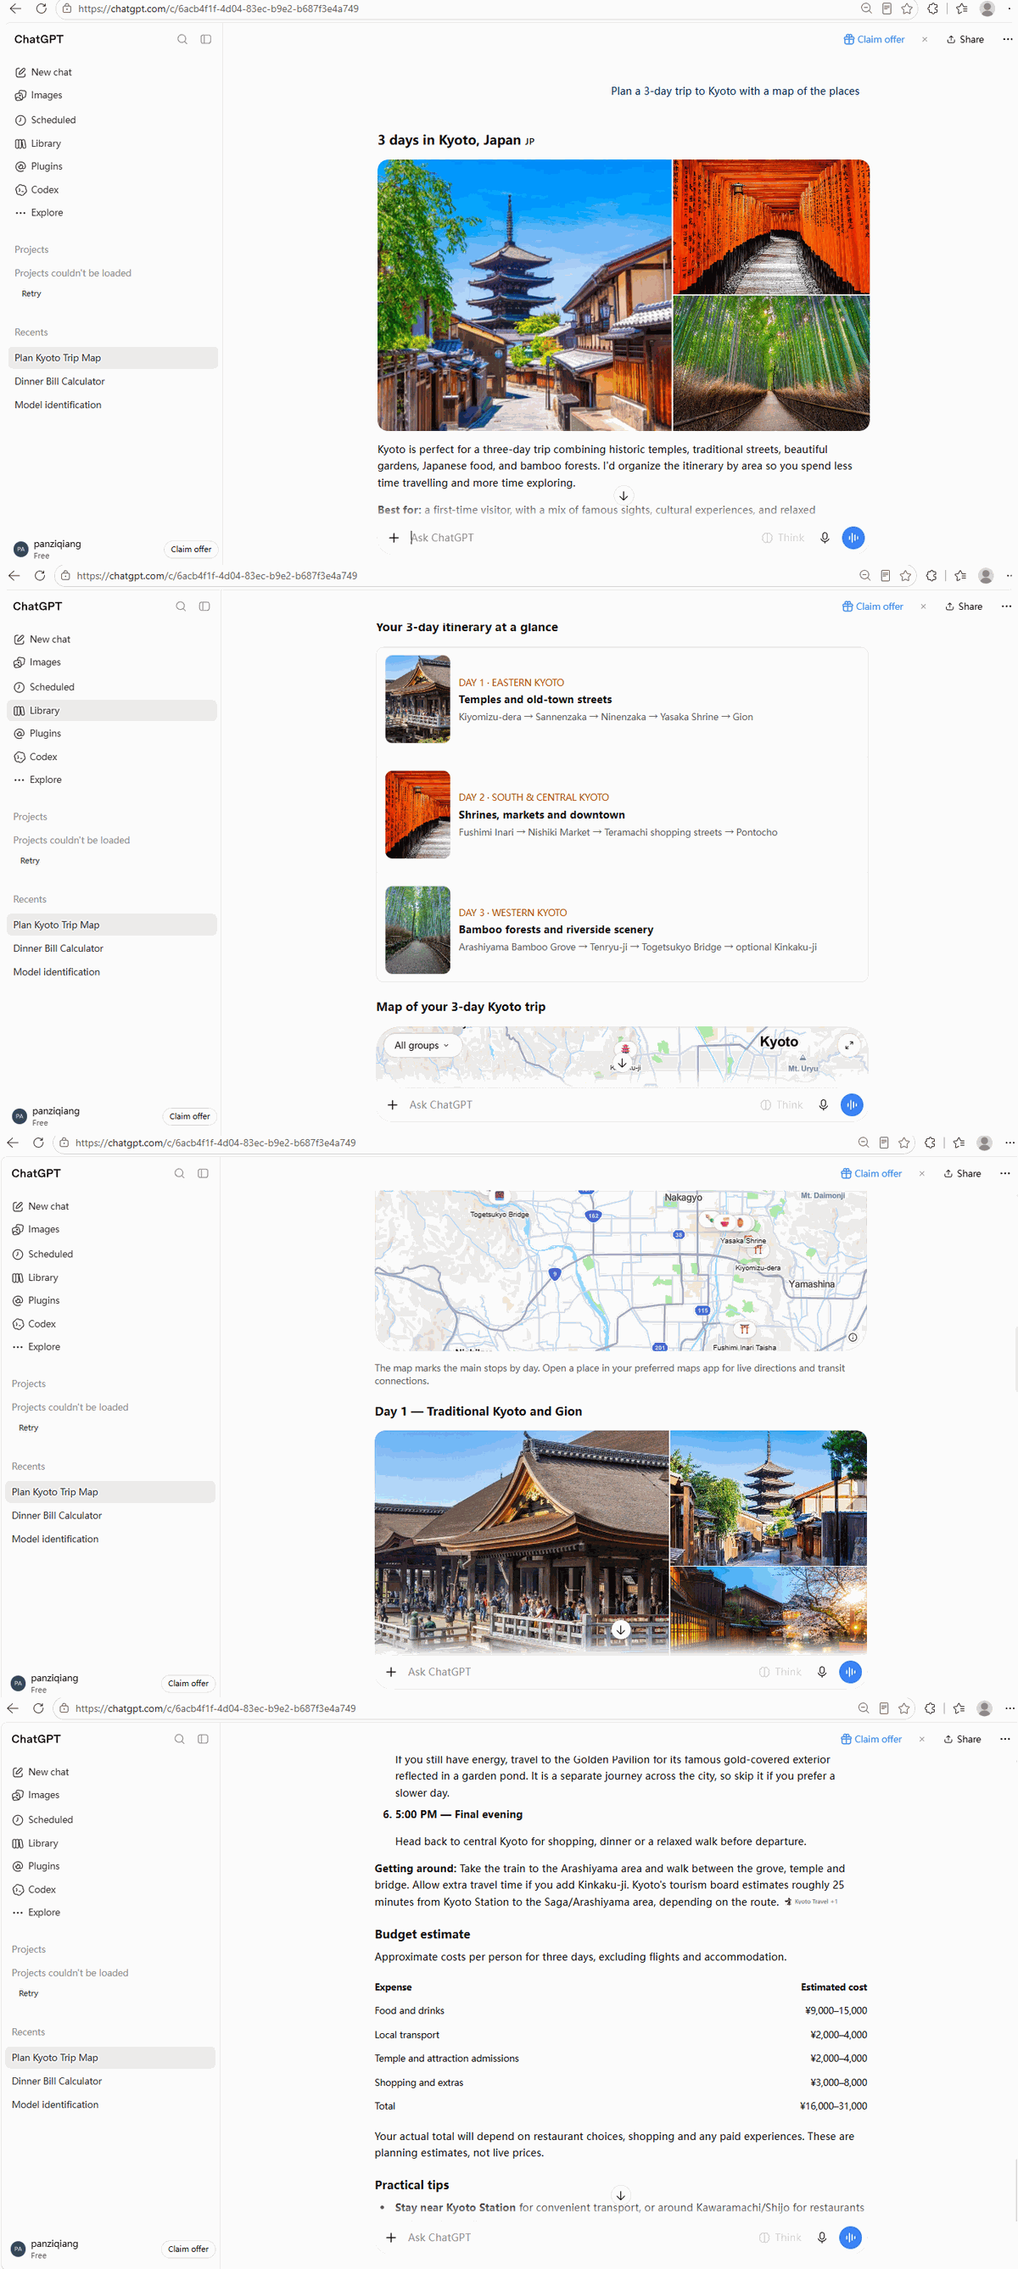Toggle Think mode in the Day 1 photos pane composer
The image size is (1018, 2269).
click(x=780, y=1672)
